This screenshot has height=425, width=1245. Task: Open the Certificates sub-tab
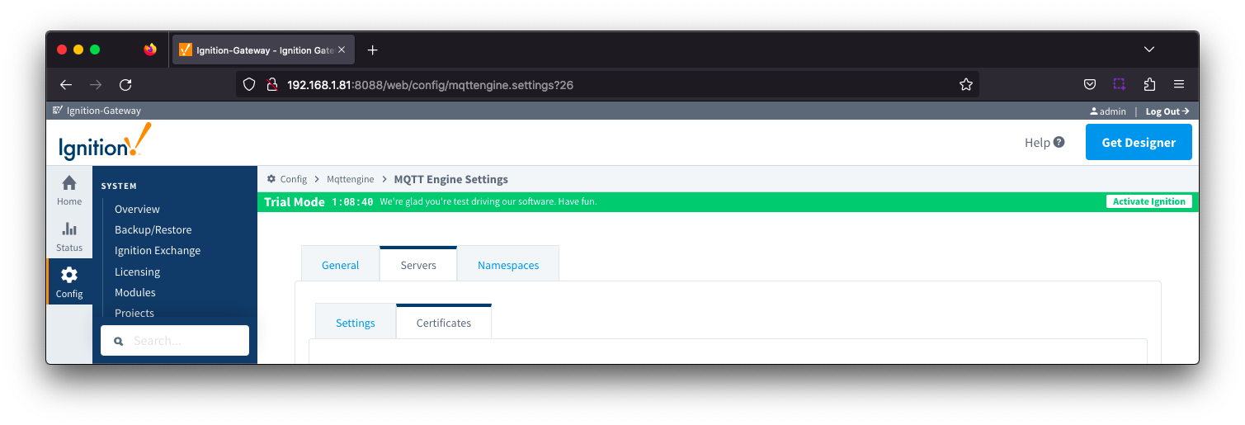444,323
